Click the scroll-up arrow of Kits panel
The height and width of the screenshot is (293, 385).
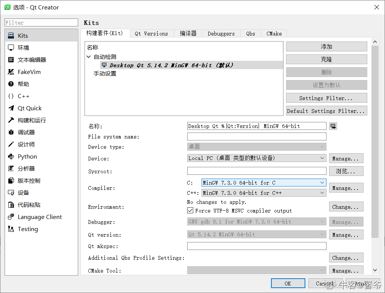[375, 42]
